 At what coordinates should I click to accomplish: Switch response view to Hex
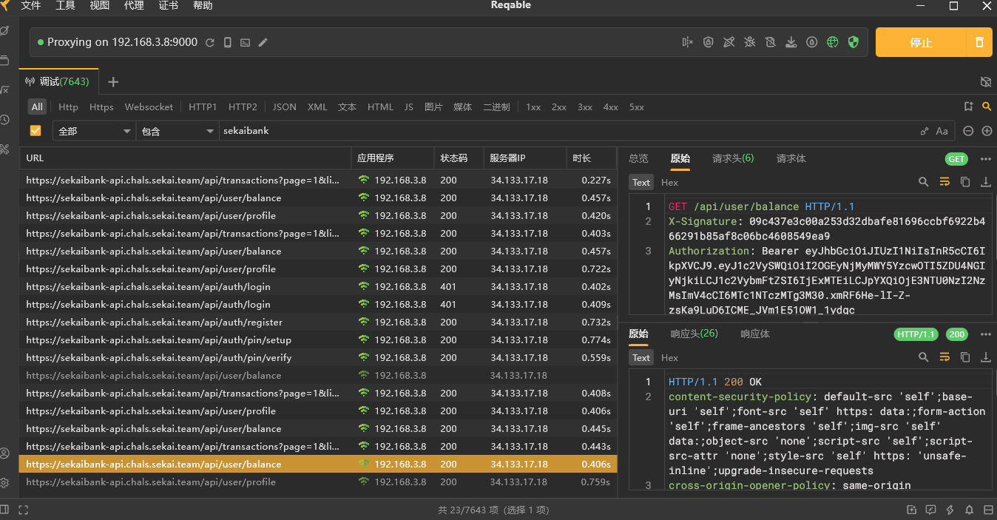(669, 357)
